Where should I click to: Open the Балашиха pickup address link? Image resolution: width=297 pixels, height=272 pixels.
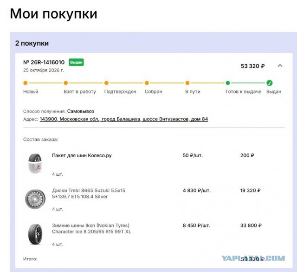(124, 119)
